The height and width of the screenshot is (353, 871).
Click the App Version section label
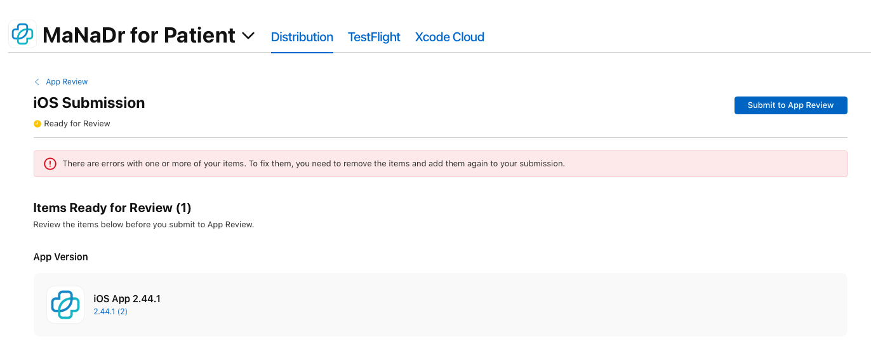61,257
